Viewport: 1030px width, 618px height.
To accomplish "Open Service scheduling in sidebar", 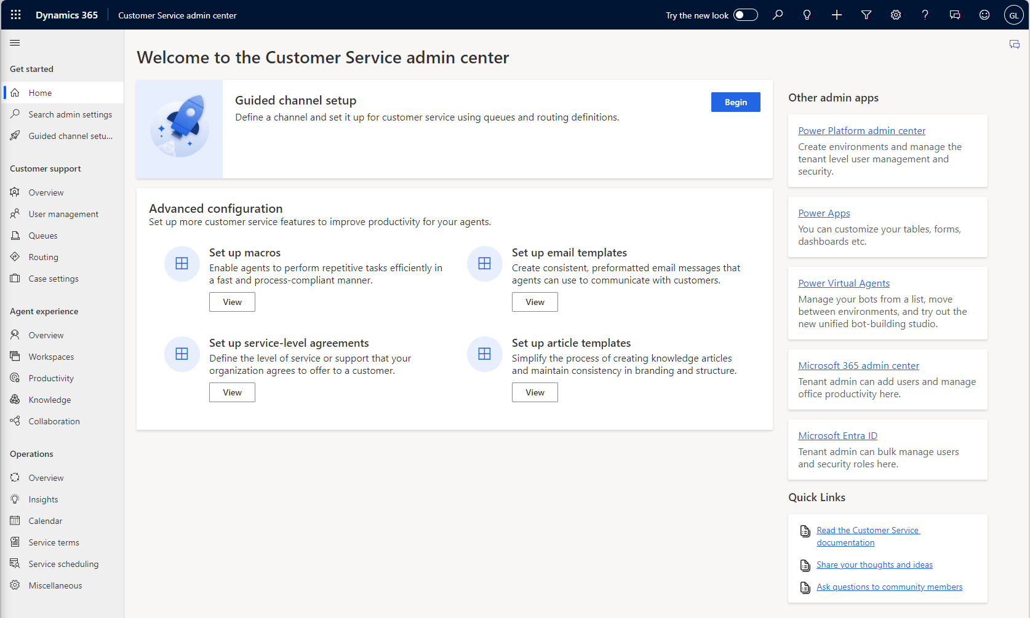I will (x=62, y=564).
